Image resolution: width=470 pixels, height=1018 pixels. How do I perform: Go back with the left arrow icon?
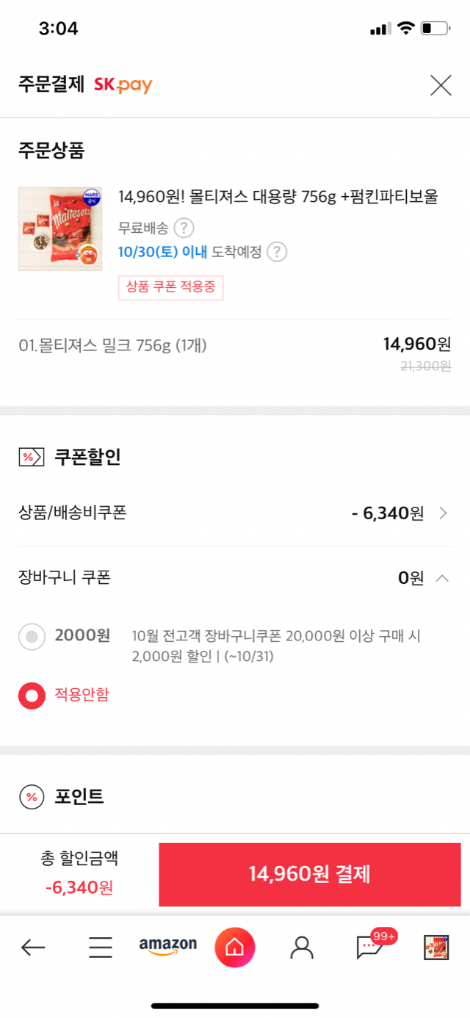33,947
